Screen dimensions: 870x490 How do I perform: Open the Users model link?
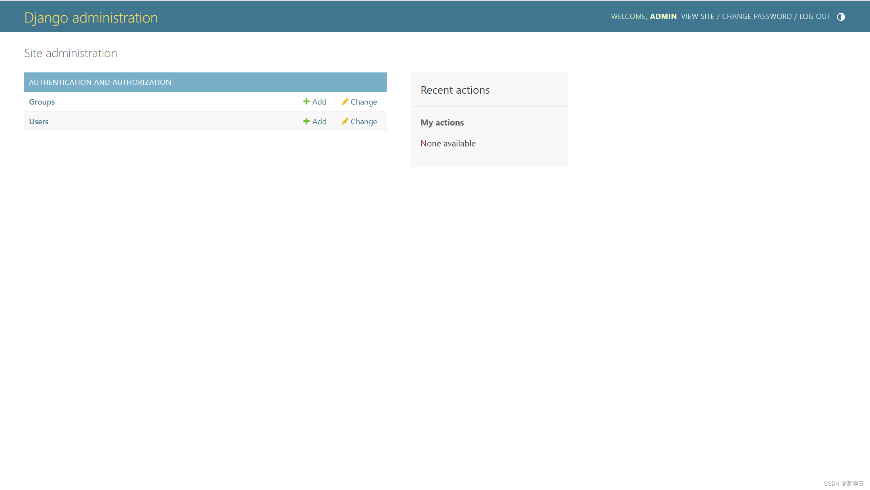(39, 121)
